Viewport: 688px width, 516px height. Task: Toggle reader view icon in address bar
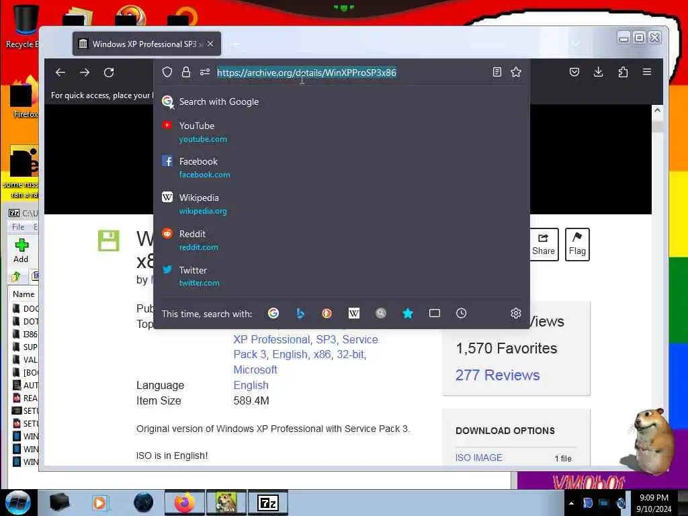497,72
